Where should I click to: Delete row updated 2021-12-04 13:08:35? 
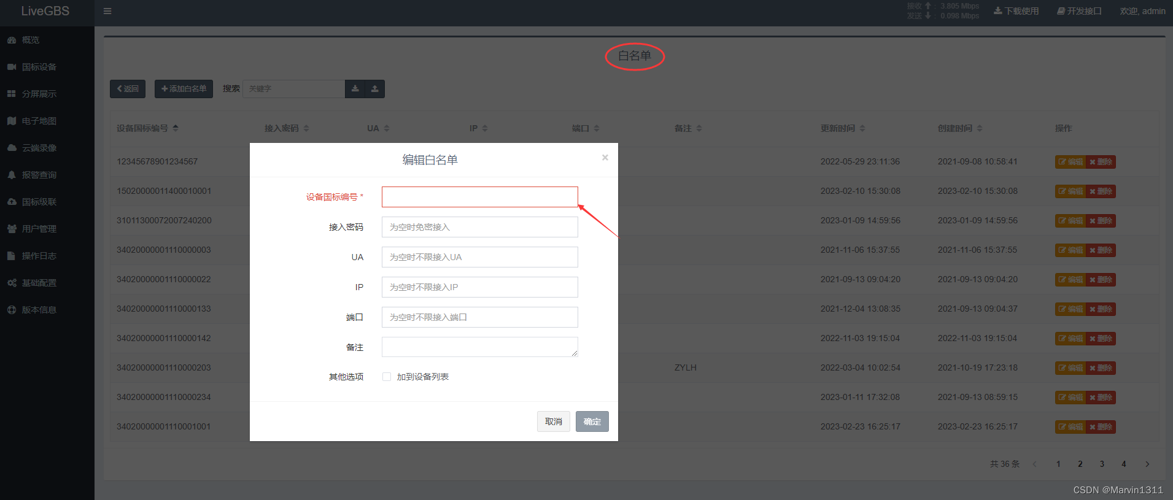1101,309
